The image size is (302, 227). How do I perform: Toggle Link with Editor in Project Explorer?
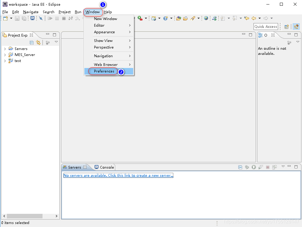(x=38, y=43)
